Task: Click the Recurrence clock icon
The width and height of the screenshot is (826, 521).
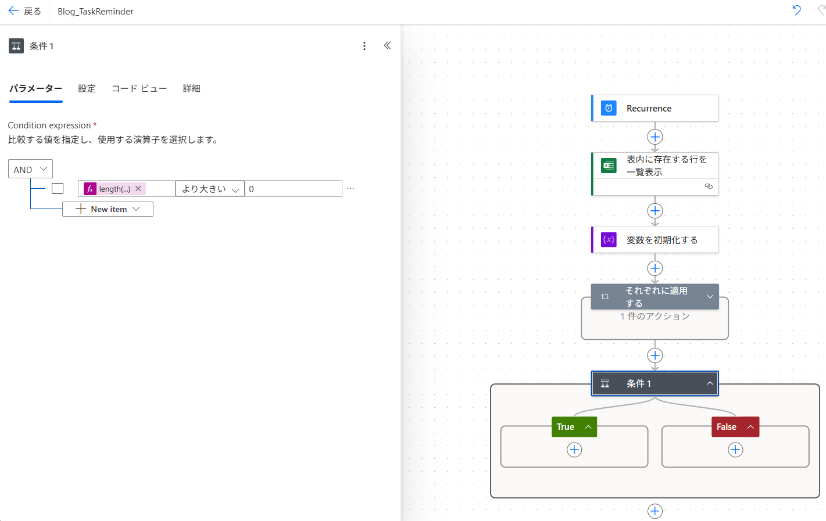Action: pyautogui.click(x=609, y=108)
